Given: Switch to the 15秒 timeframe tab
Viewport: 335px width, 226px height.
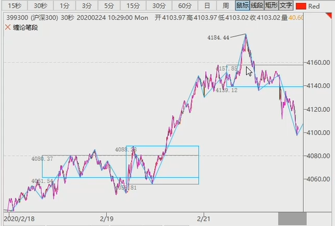Looking at the screenshot, I should click(14, 6).
